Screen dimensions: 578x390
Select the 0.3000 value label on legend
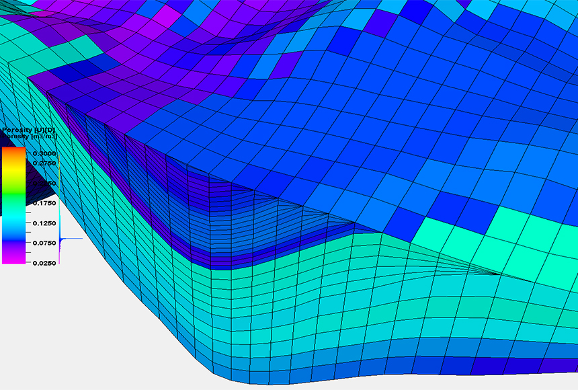point(44,153)
